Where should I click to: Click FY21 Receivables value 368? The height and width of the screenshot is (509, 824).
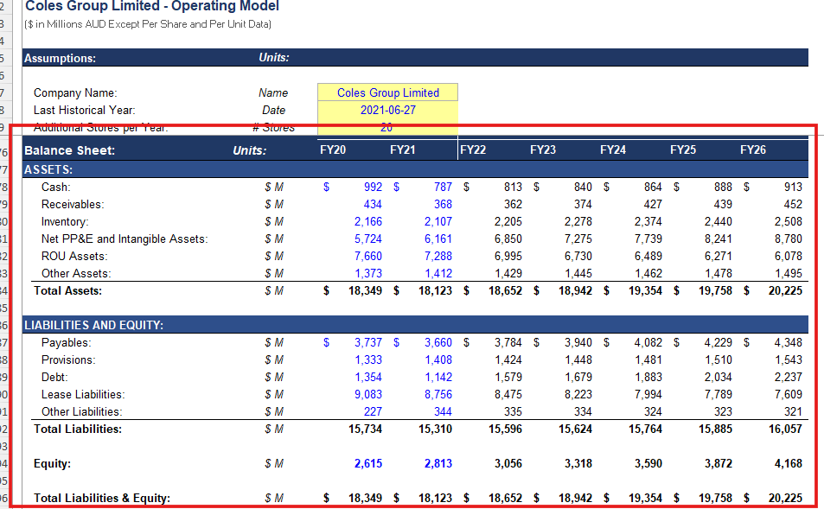(443, 204)
